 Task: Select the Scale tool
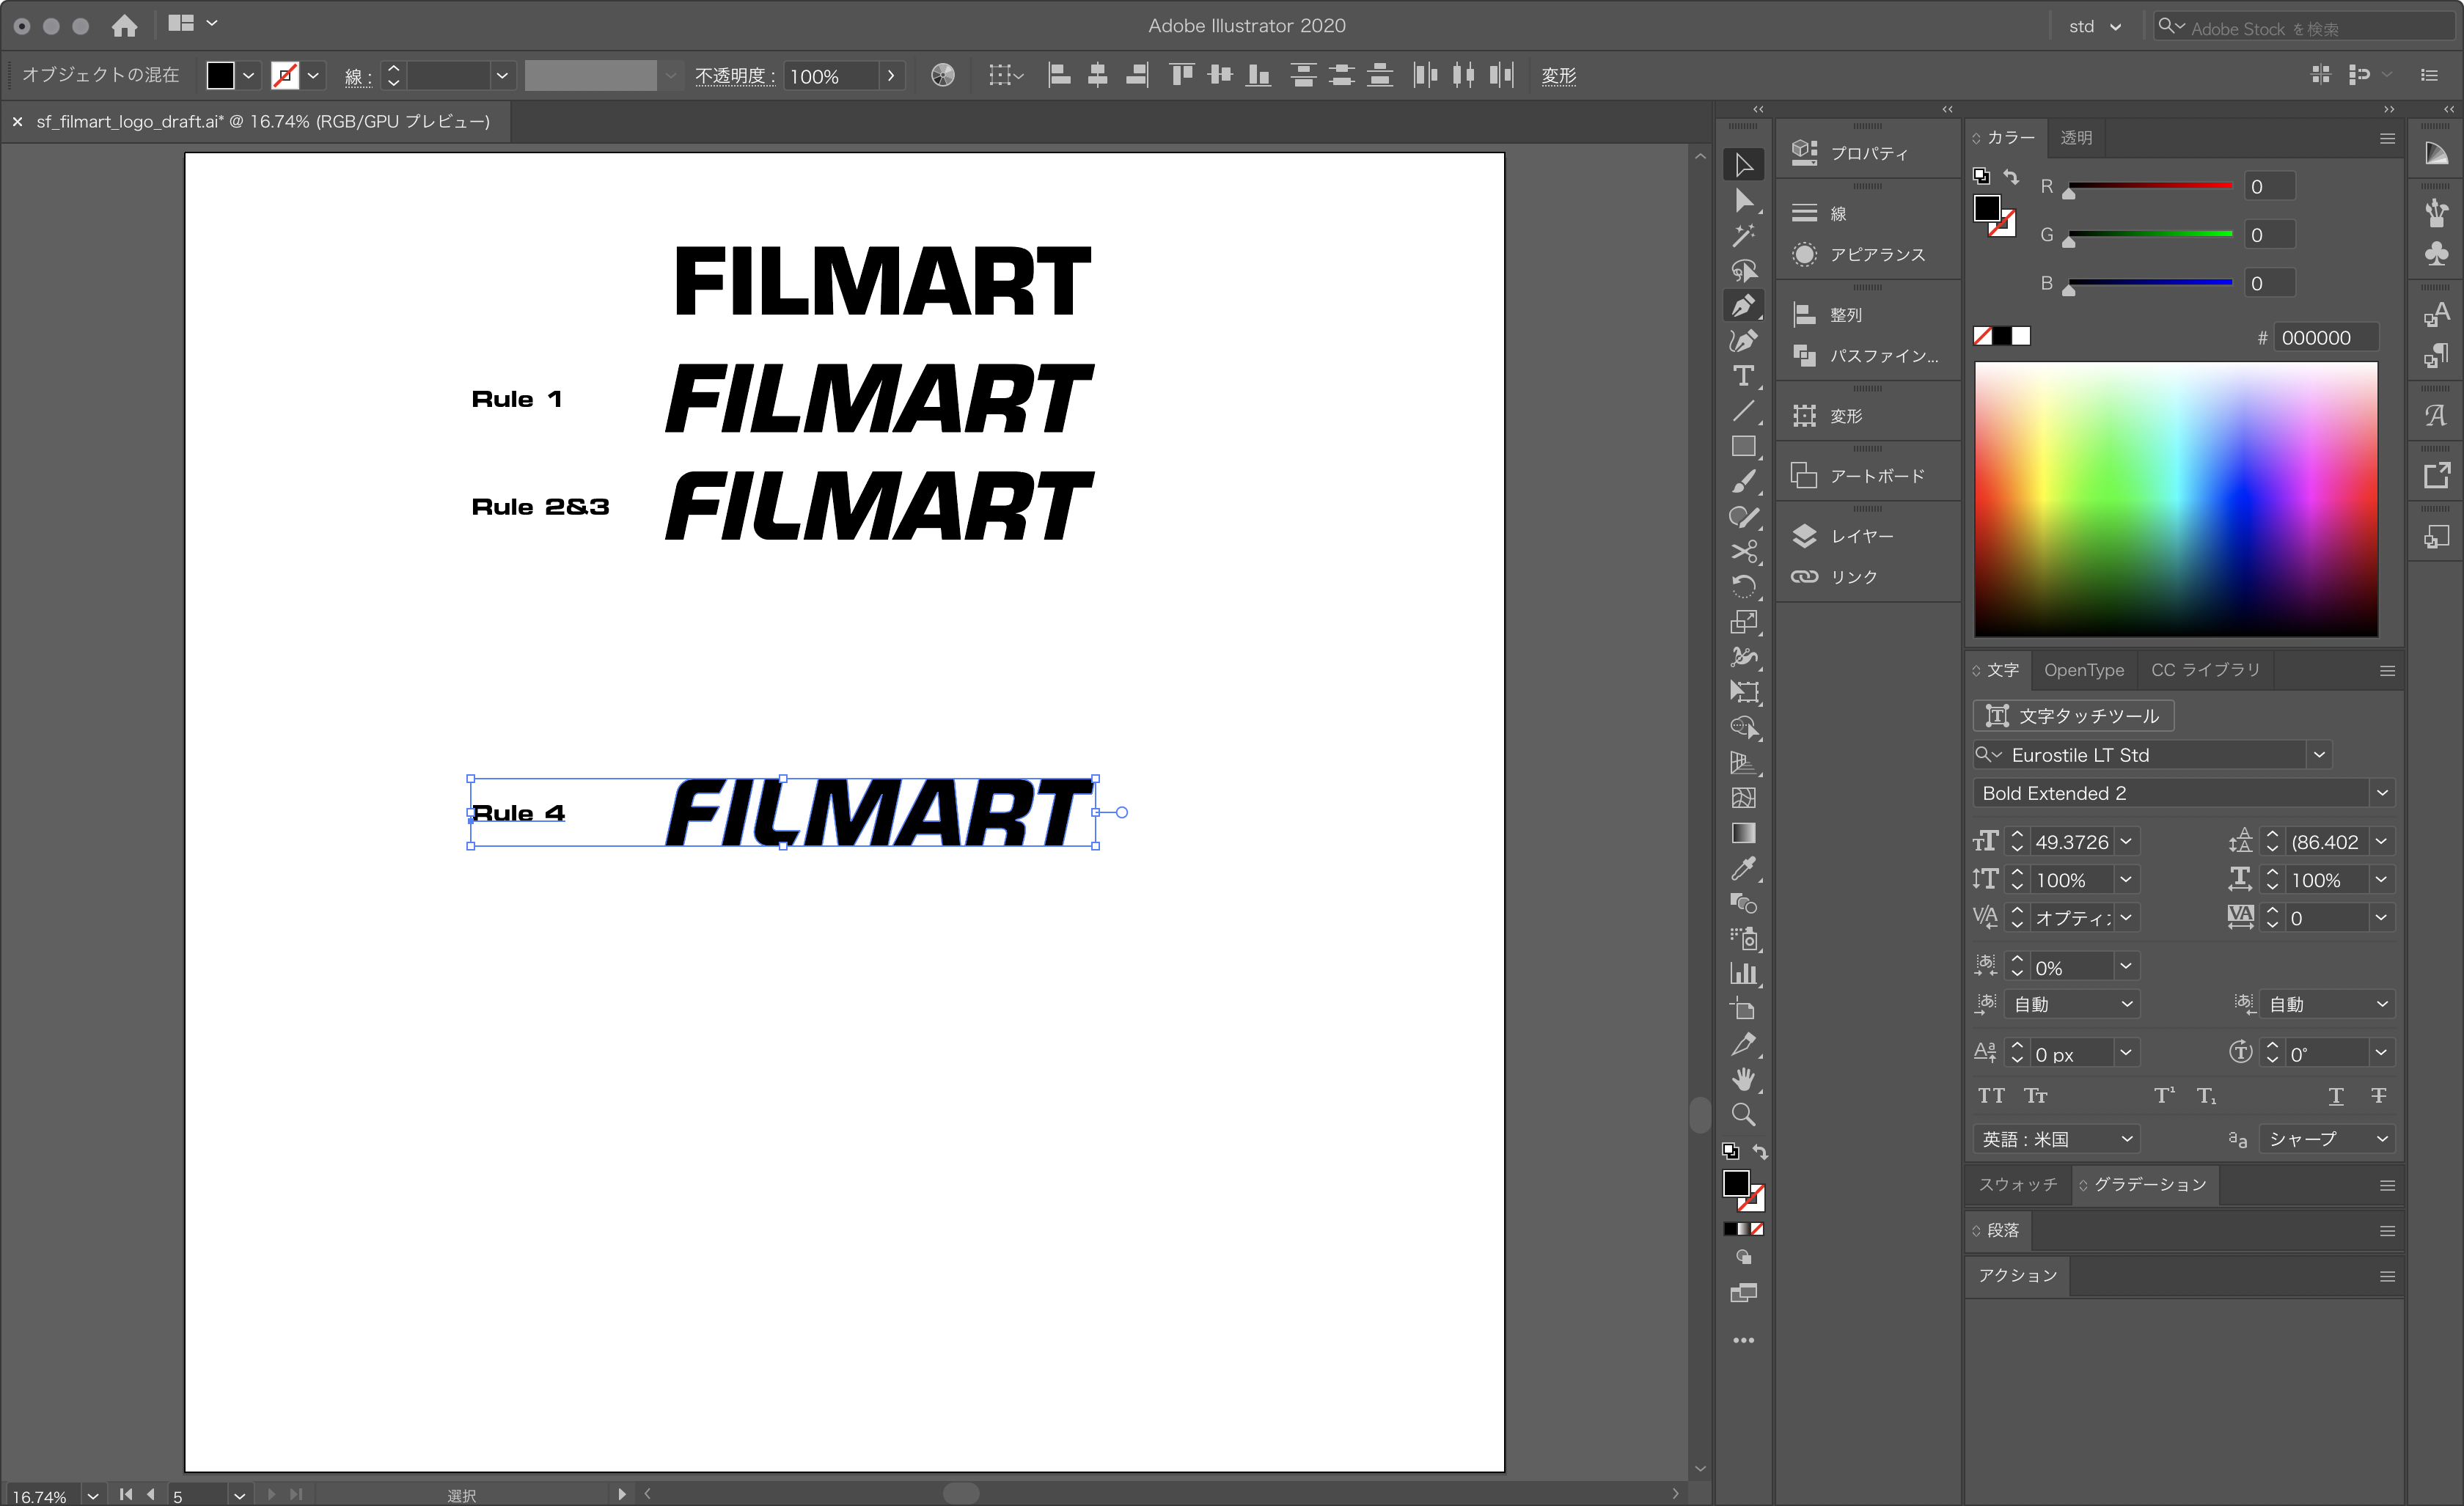1743,621
